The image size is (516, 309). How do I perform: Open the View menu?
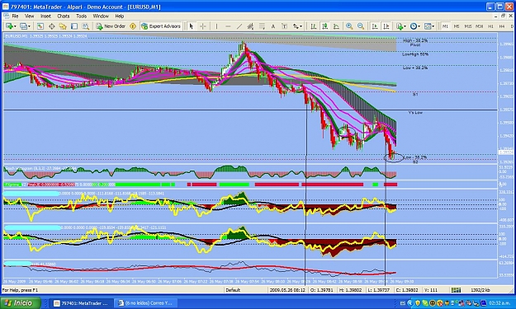coord(29,16)
